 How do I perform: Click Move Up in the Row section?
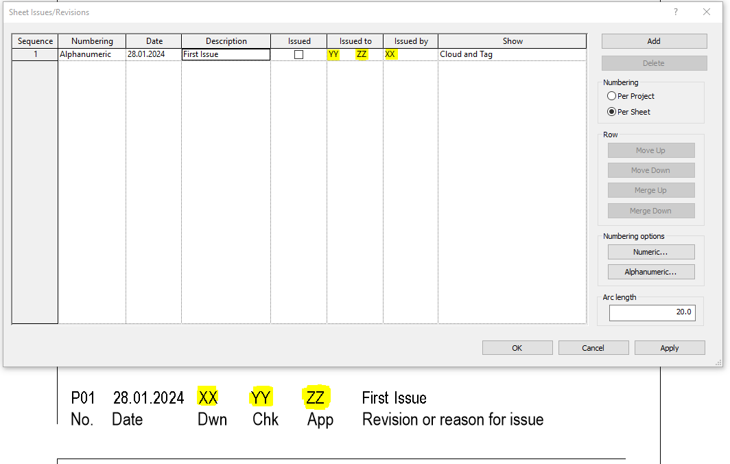(650, 150)
